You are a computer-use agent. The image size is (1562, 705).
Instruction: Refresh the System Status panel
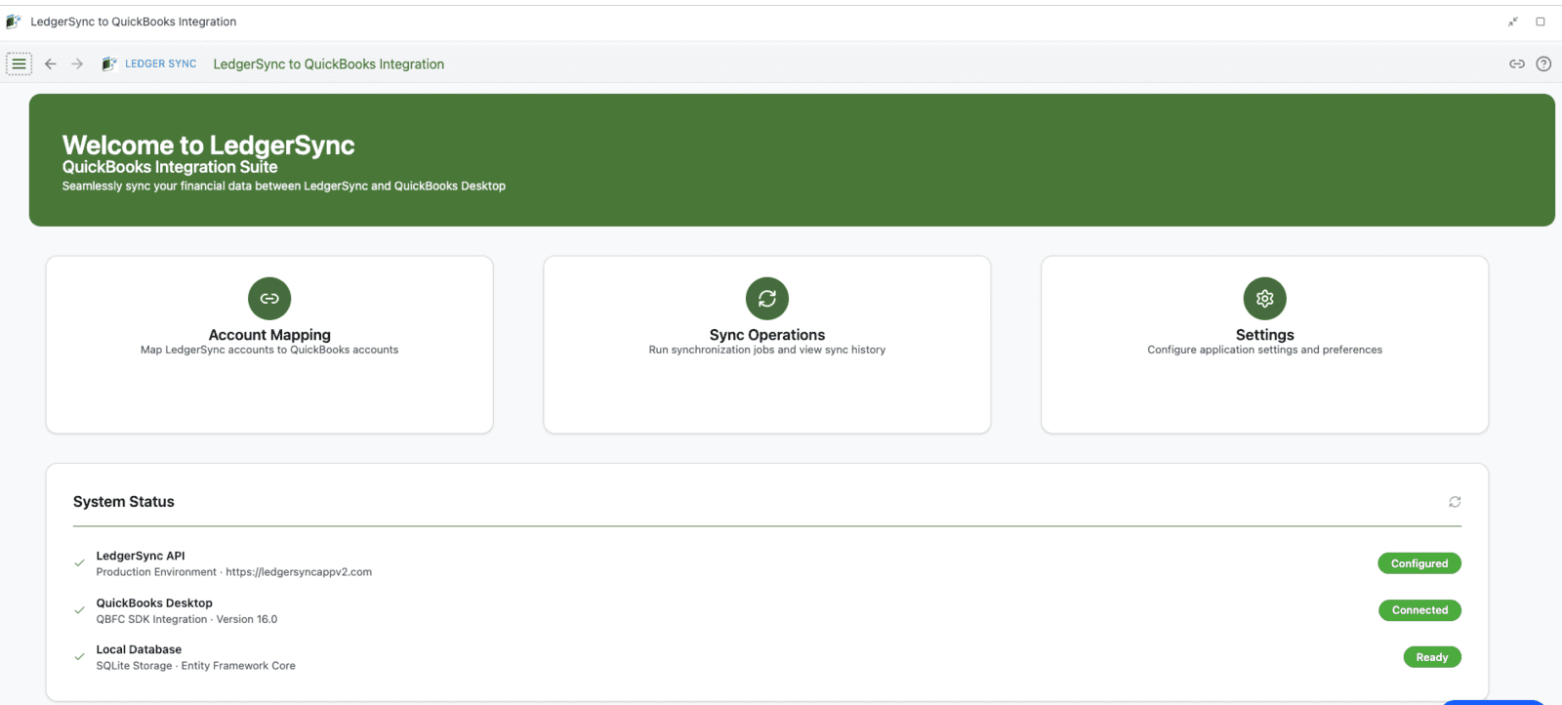(x=1455, y=502)
